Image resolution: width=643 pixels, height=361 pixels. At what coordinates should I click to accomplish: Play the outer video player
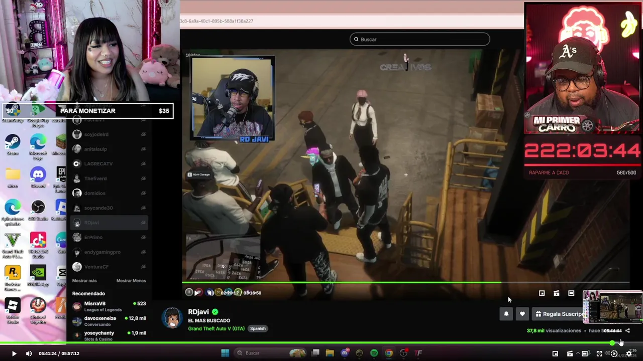(14, 353)
